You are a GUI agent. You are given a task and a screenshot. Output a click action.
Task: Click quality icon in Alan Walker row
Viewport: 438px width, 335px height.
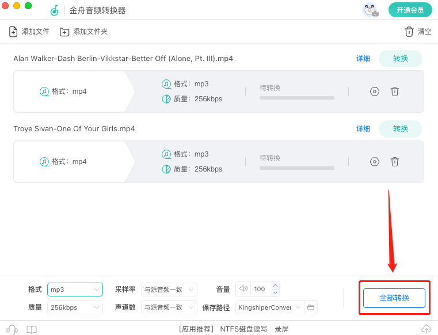coord(166,99)
